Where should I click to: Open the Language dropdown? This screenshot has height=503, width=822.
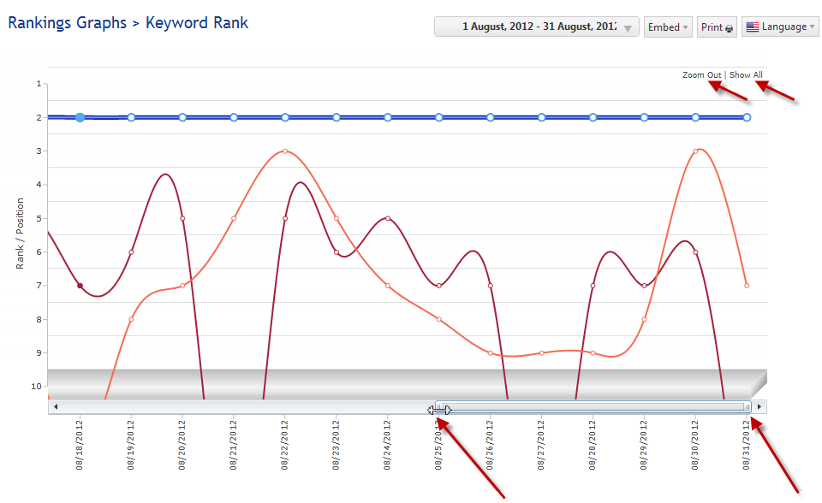coord(779,27)
